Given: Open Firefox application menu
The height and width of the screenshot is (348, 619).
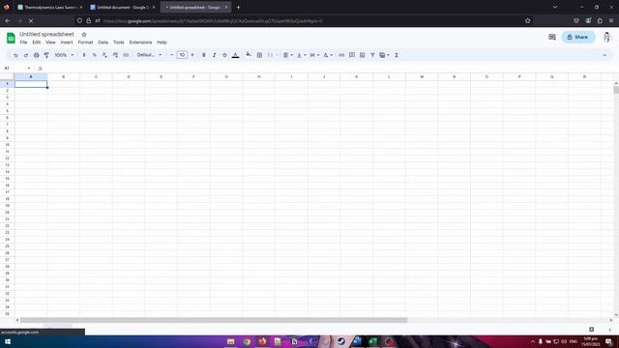Looking at the screenshot, I should pos(611,20).
